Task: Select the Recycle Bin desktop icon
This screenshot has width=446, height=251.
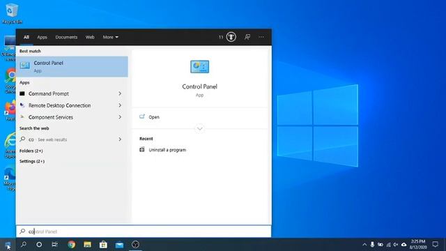Action: tap(12, 13)
